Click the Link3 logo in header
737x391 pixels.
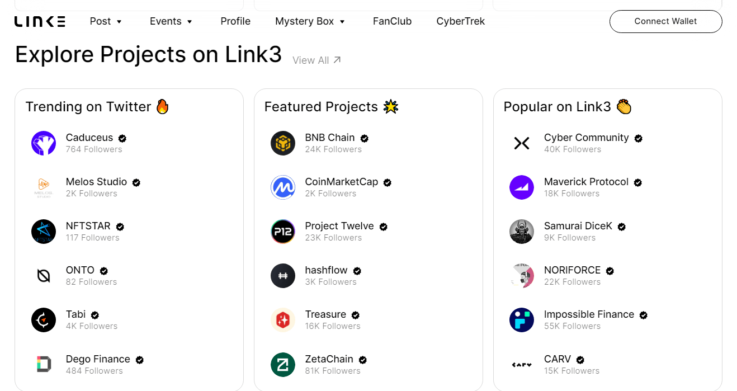click(40, 21)
